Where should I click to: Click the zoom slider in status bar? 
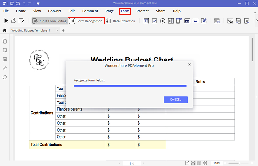click(238, 163)
